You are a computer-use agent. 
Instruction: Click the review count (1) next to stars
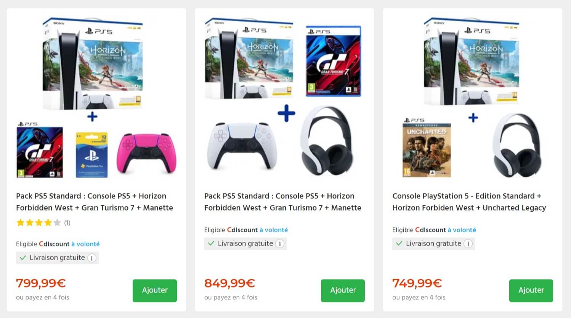point(67,223)
